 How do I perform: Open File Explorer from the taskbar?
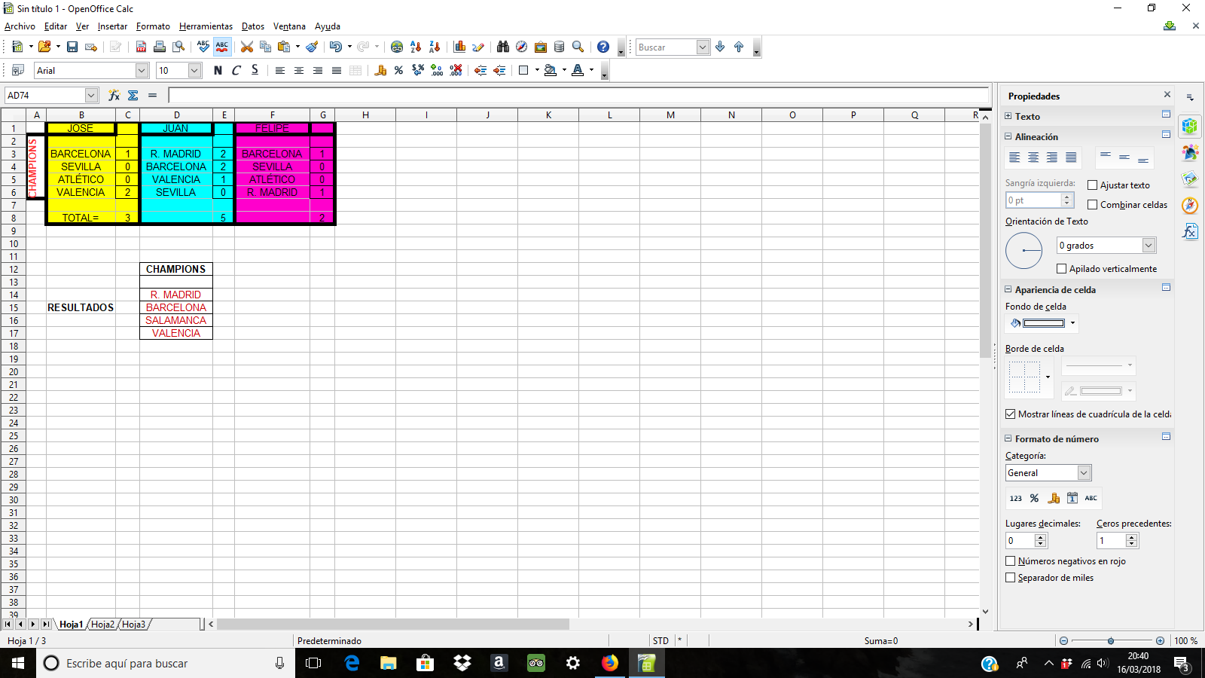(x=388, y=663)
